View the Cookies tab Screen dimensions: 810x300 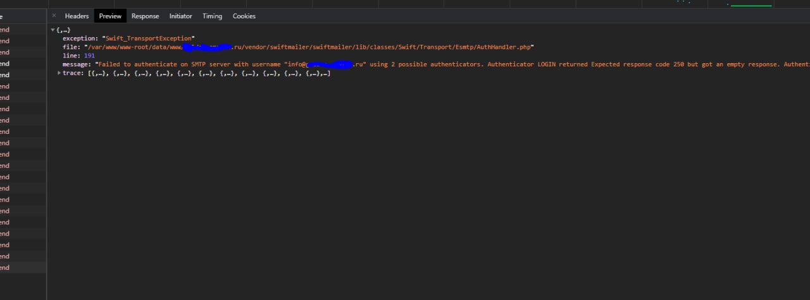click(244, 16)
